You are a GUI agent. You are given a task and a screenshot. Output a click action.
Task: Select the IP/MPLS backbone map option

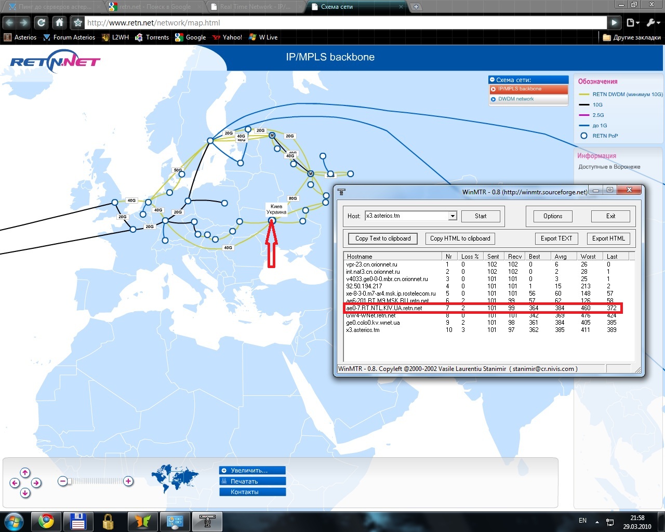click(x=529, y=89)
